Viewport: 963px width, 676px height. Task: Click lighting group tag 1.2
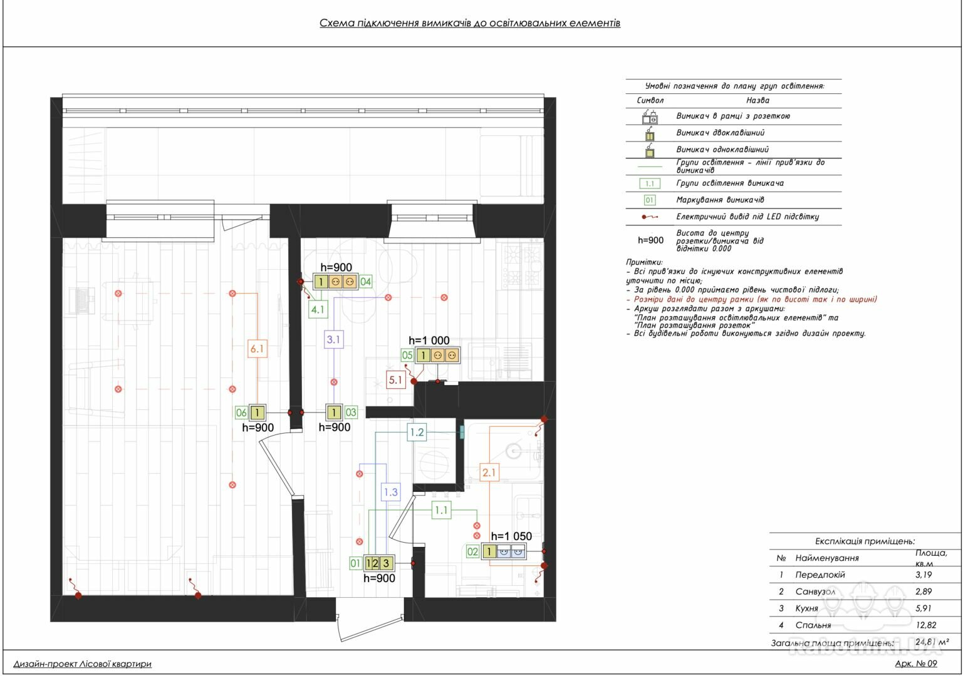click(417, 432)
